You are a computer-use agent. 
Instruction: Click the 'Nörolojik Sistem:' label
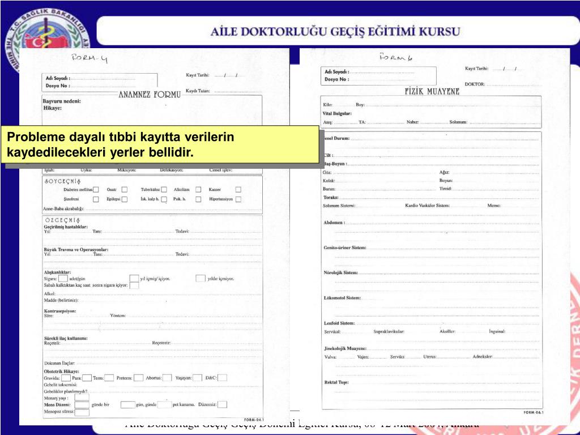[x=341, y=272]
